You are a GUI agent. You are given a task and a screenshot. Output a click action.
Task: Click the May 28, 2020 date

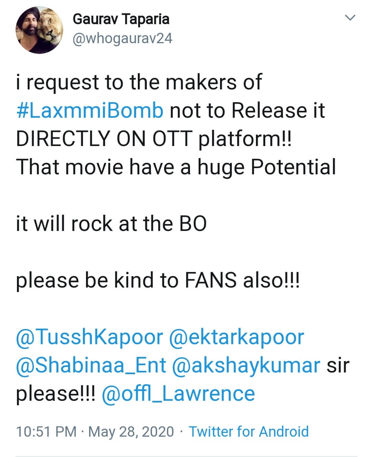point(131,431)
